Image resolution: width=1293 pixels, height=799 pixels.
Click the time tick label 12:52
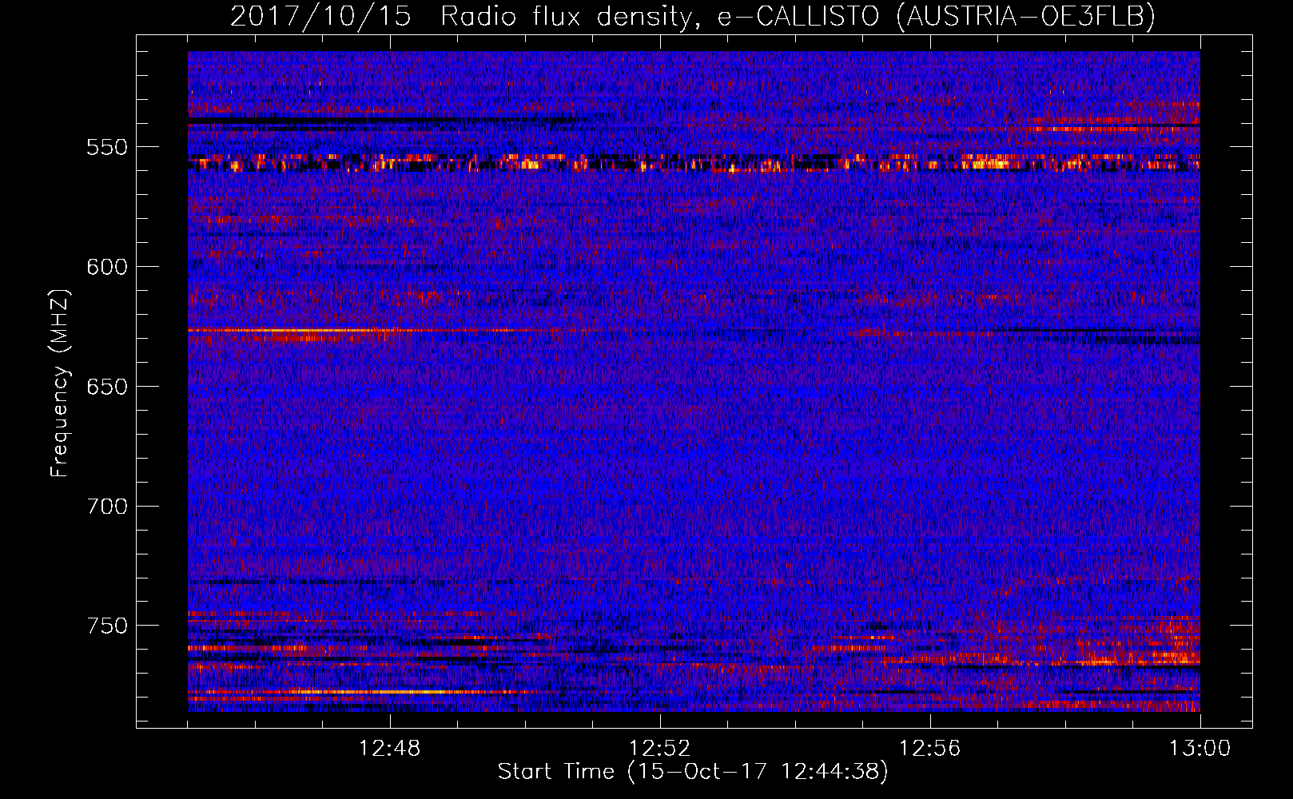pos(660,749)
